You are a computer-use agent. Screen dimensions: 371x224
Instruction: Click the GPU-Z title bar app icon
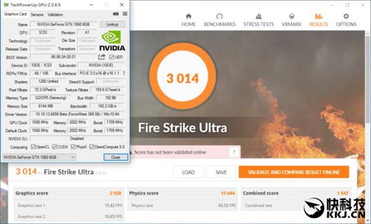pyautogui.click(x=6, y=5)
